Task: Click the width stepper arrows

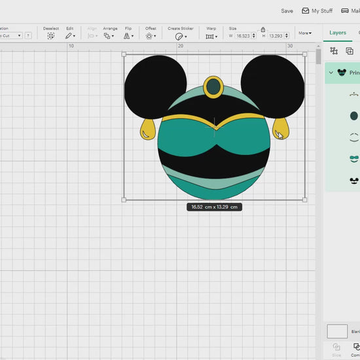Action: [254, 36]
